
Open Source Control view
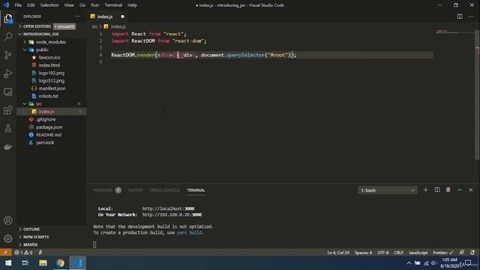(8, 55)
